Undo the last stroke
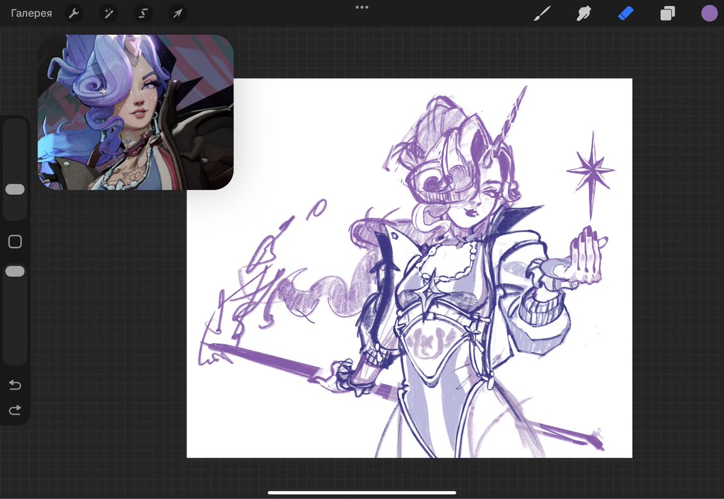724x499 pixels. [15, 386]
